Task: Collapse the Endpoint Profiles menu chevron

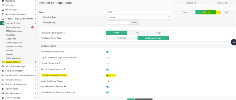Action: click(x=35, y=23)
